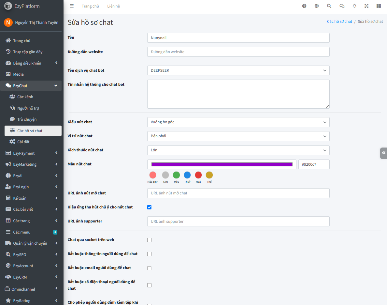Open Các menu in the sidebar
Viewport: 387px width, 305px height.
click(x=31, y=232)
